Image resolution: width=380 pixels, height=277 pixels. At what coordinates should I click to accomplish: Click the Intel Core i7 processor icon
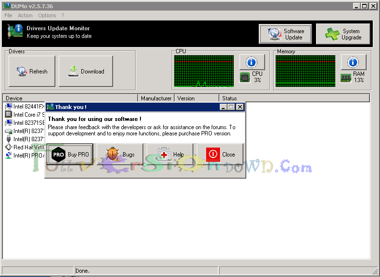pos(9,114)
